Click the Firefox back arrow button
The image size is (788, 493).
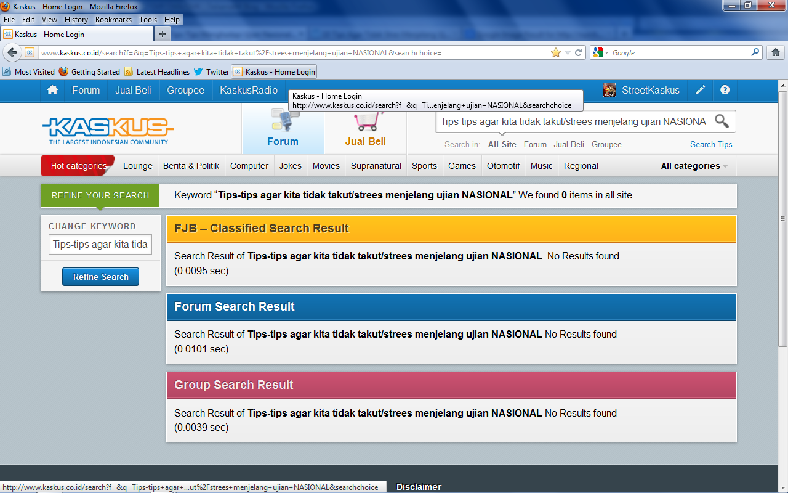point(12,52)
